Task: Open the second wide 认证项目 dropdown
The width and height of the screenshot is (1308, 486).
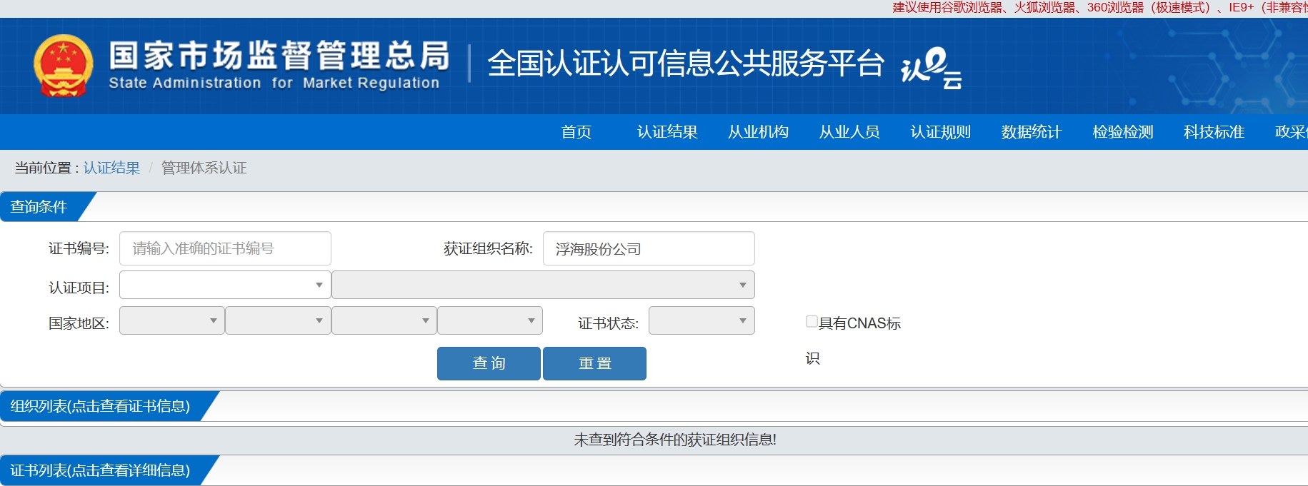Action: (x=543, y=285)
